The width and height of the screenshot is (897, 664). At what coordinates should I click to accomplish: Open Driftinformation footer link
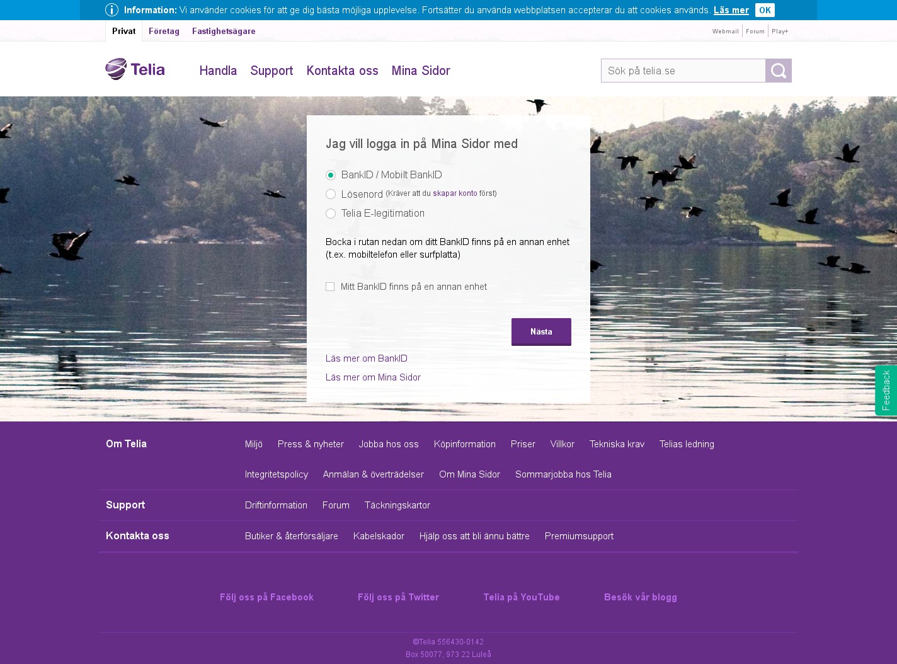tap(276, 505)
